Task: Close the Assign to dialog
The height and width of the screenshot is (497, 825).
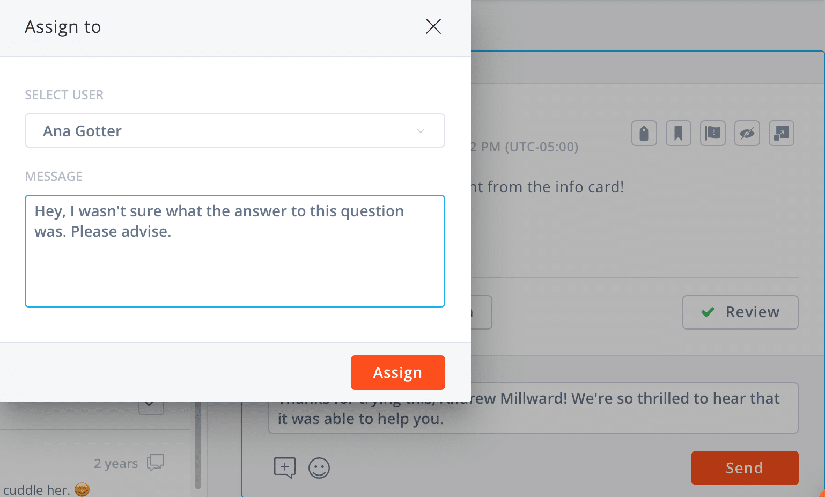Action: [x=433, y=26]
